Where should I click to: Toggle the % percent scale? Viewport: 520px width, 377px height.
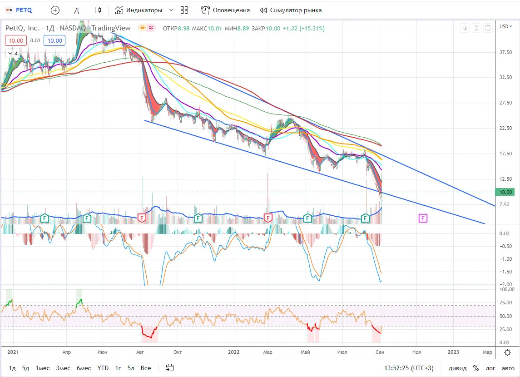click(x=476, y=368)
